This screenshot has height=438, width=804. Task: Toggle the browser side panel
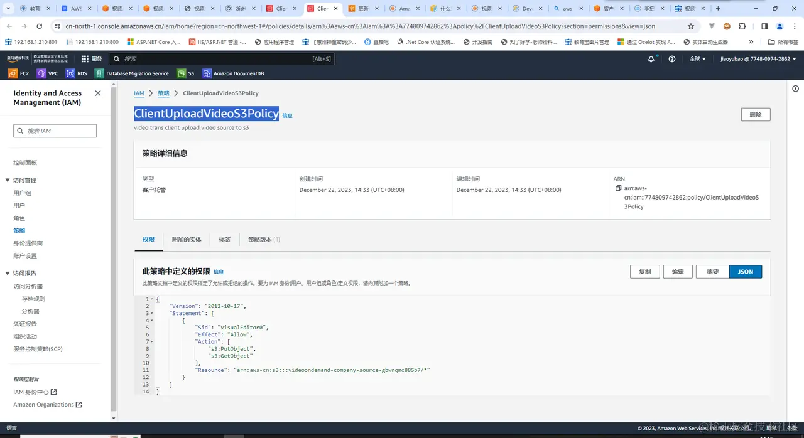tap(764, 26)
